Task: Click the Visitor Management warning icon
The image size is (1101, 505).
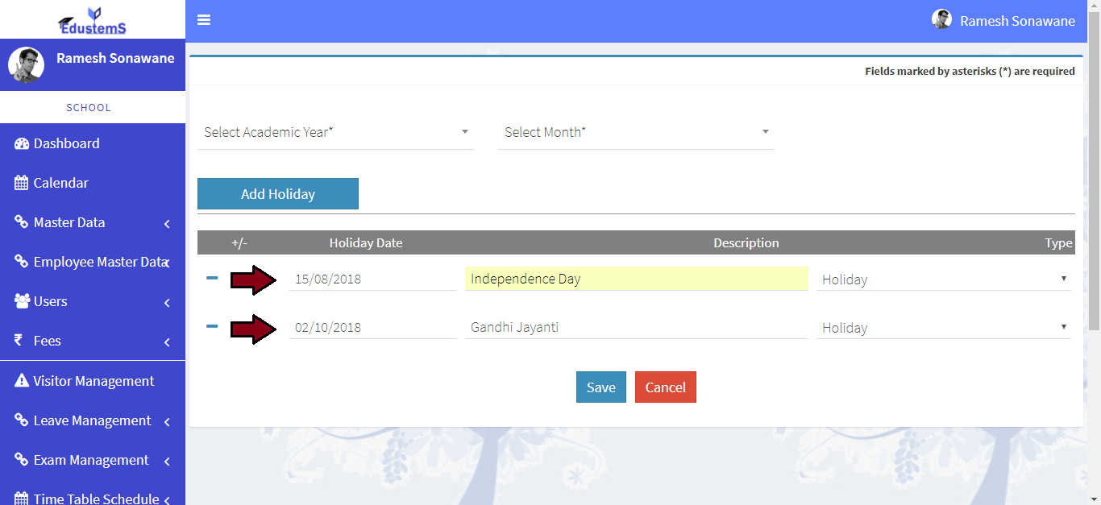Action: coord(22,381)
